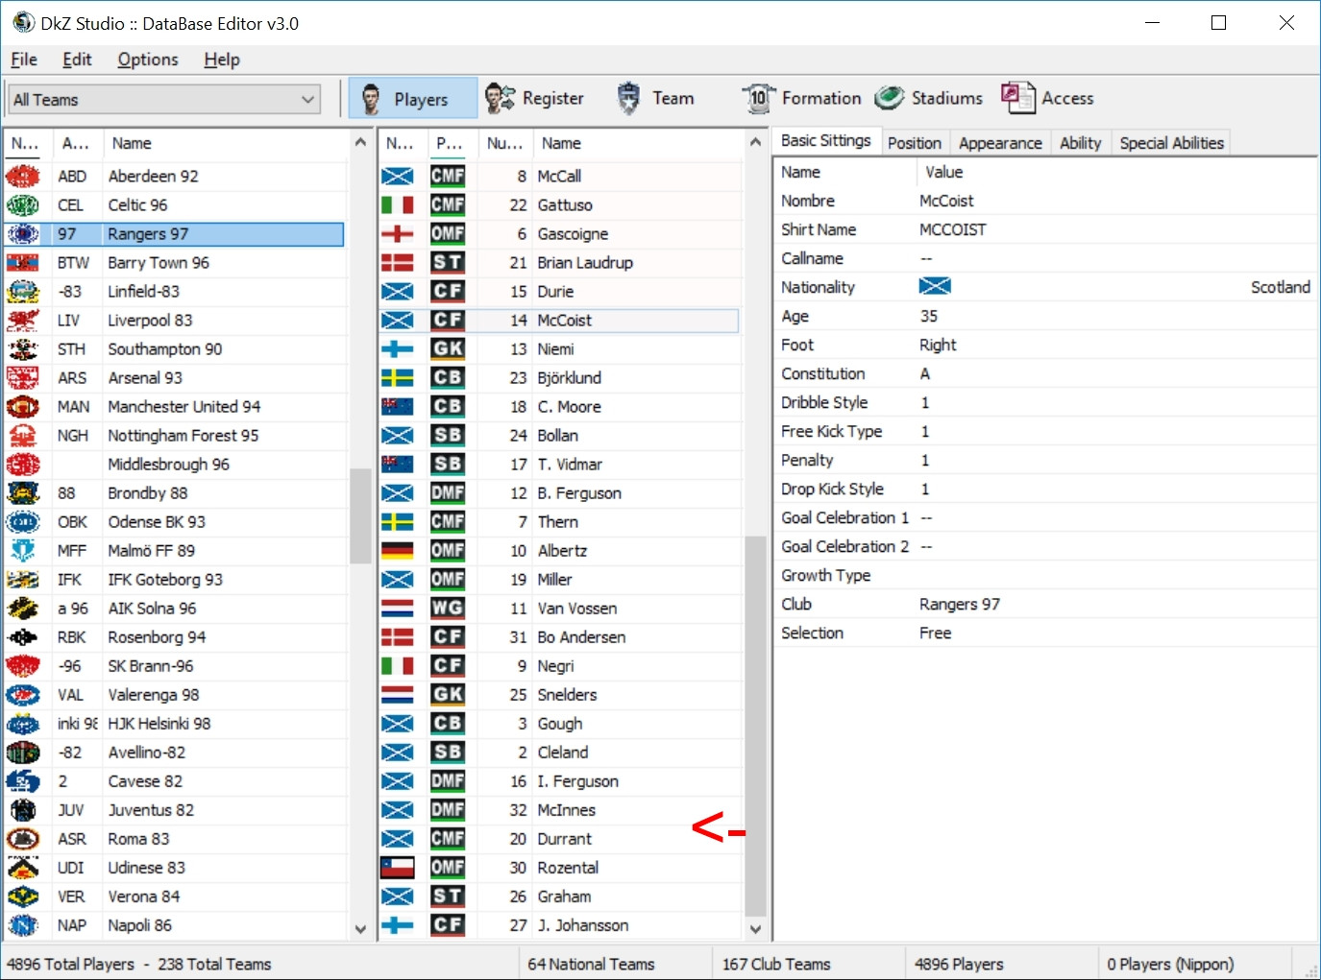Open the Help menu
This screenshot has width=1321, height=980.
(222, 60)
